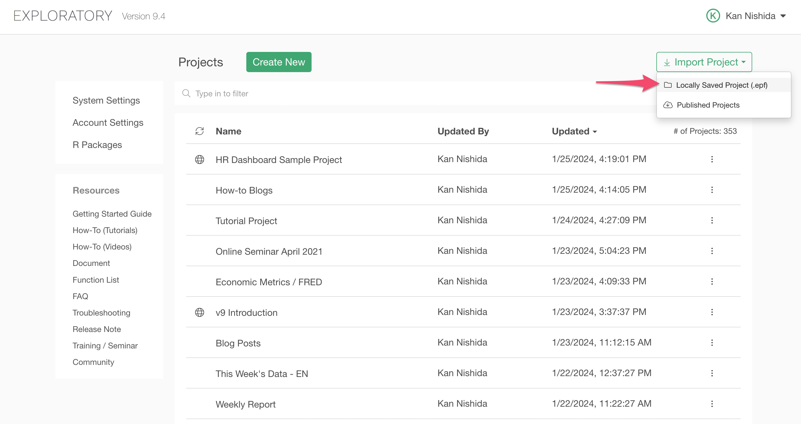801x424 pixels.
Task: Select Locally Saved Project (.epf) option
Action: tap(721, 85)
